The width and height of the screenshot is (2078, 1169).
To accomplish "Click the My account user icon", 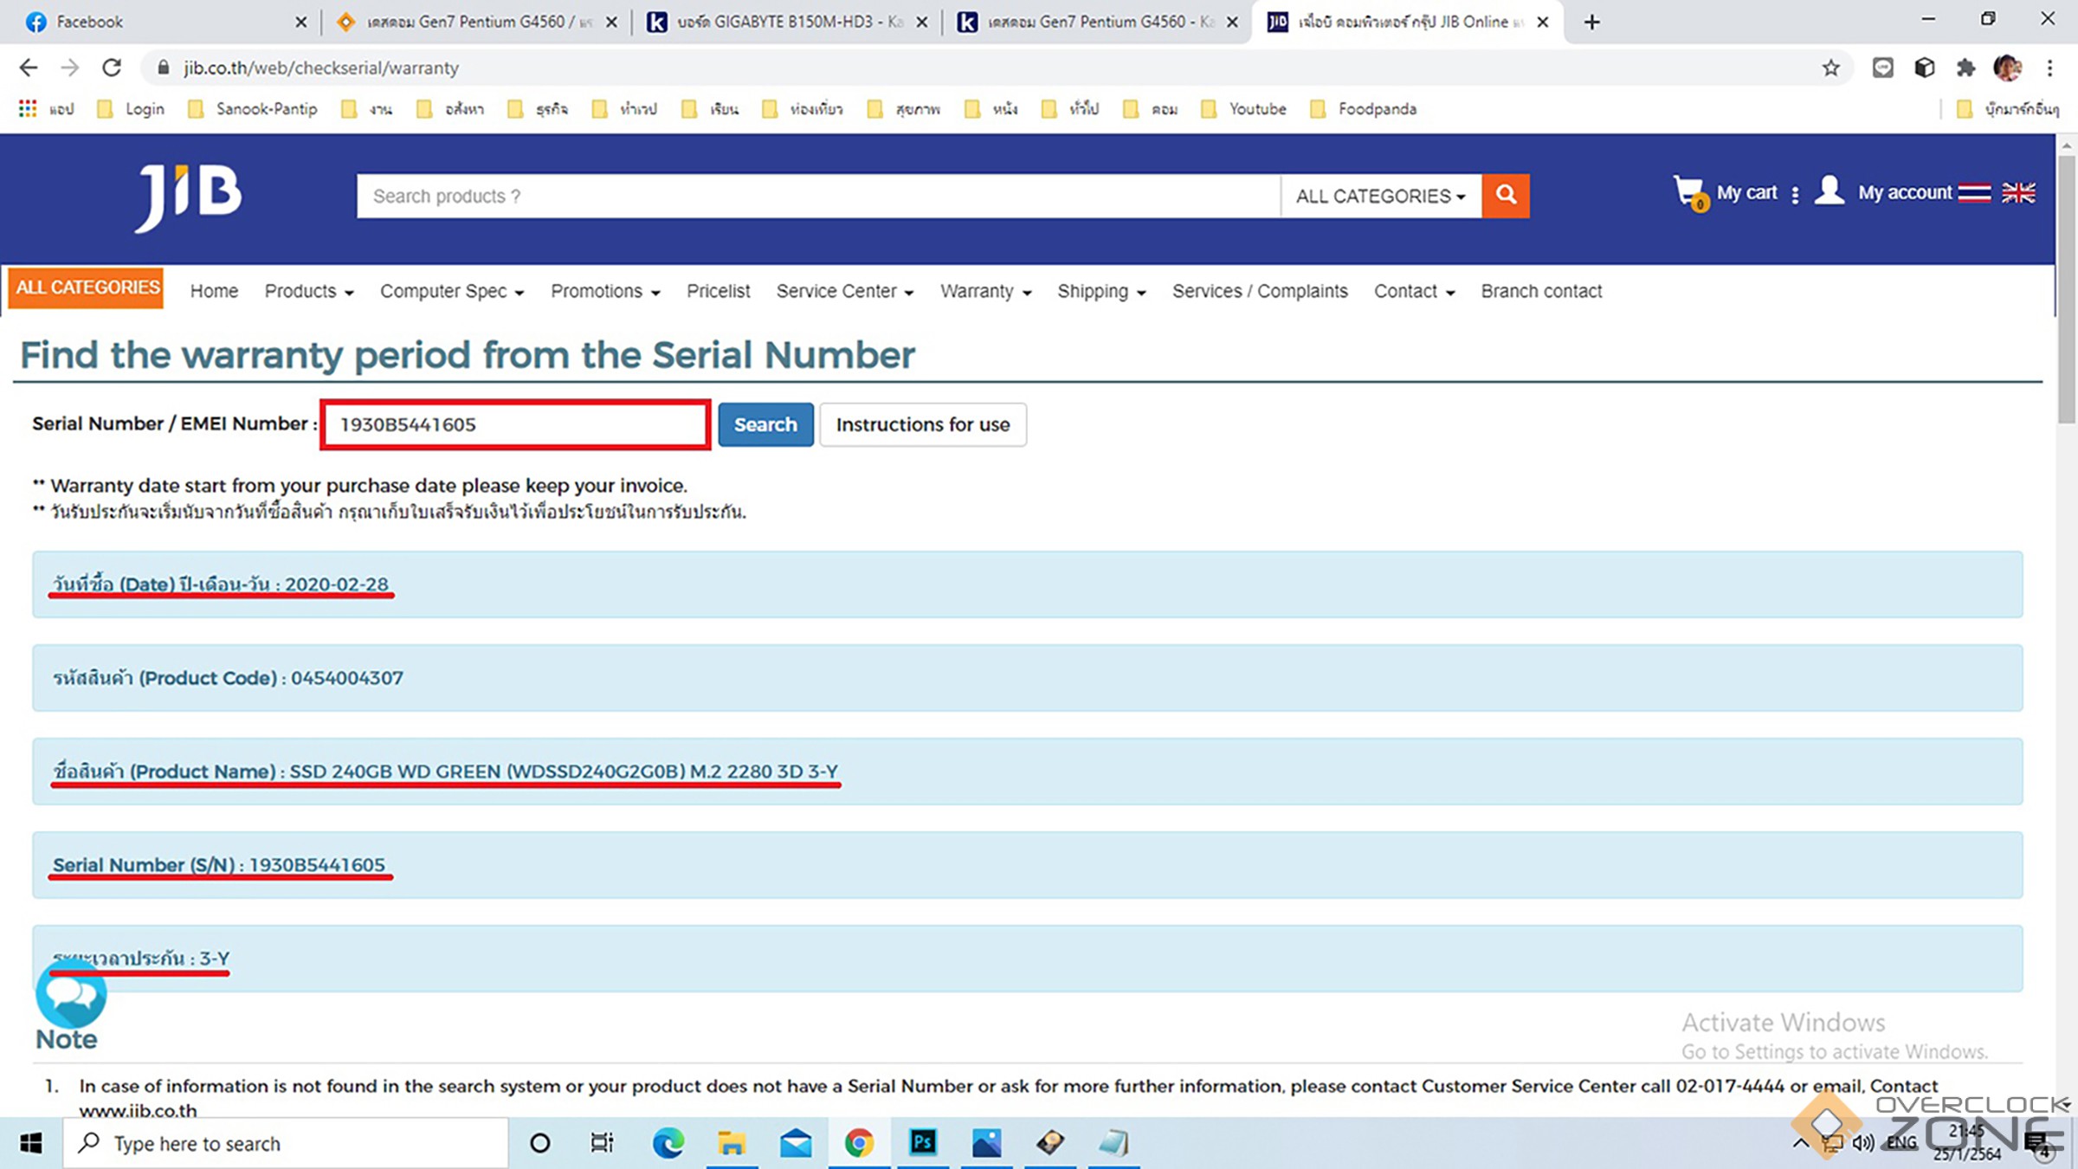I will point(1829,191).
